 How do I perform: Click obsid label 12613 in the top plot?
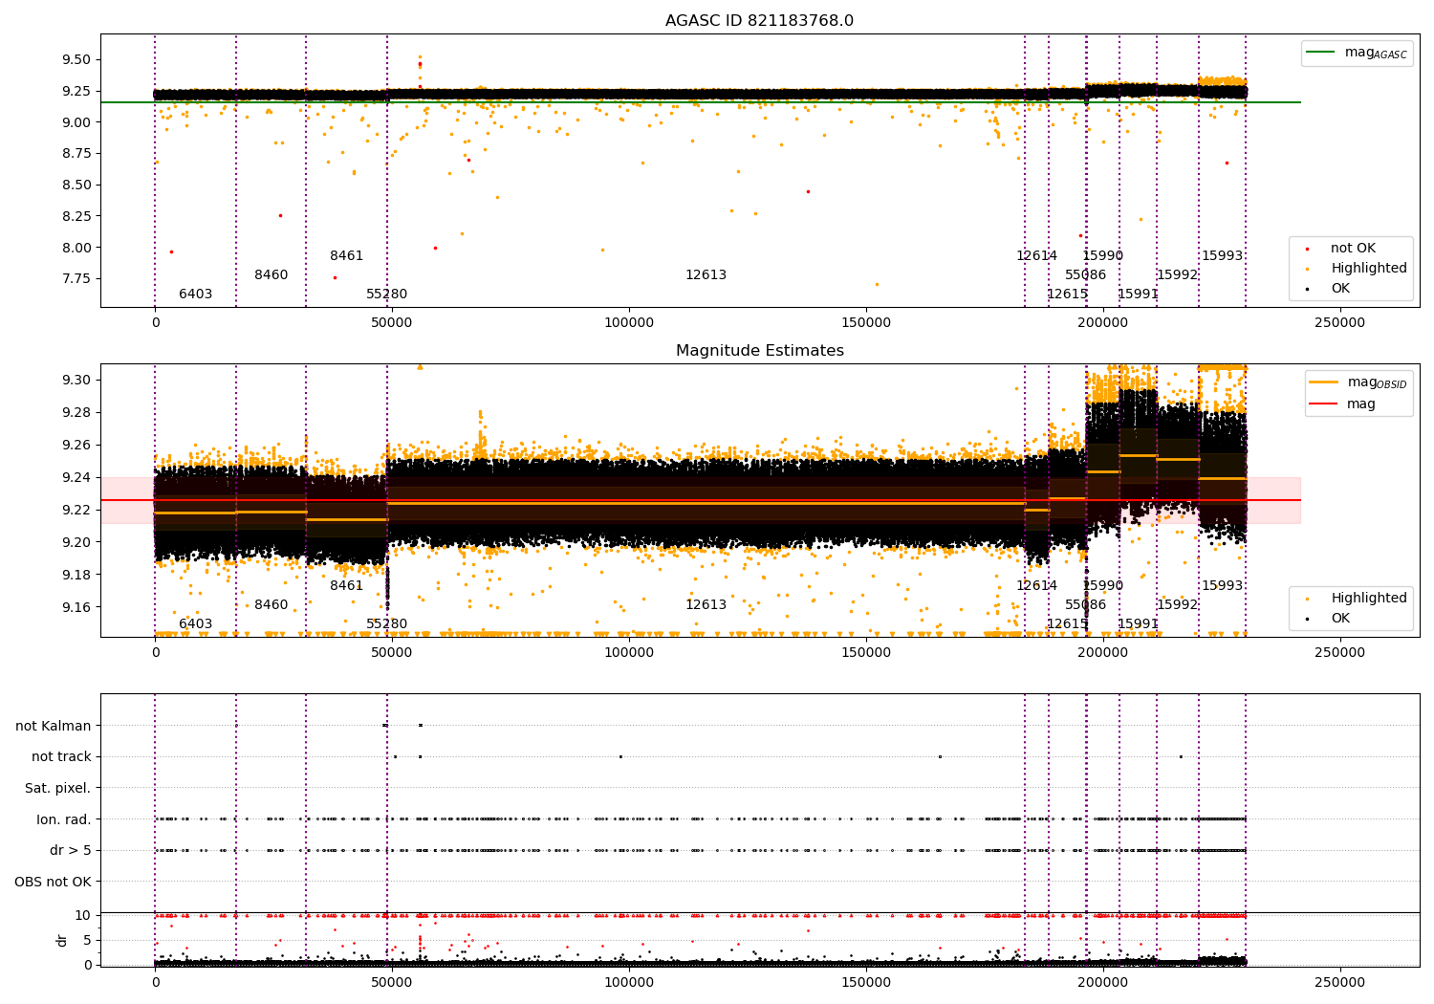[x=706, y=275]
